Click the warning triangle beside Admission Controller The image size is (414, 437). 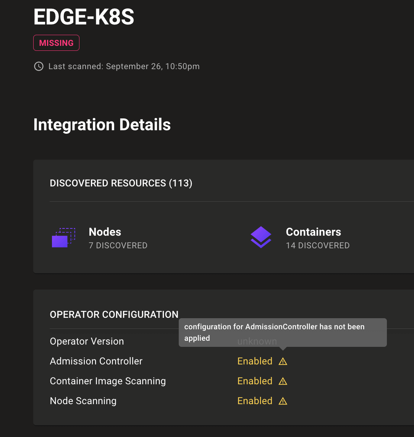point(283,361)
